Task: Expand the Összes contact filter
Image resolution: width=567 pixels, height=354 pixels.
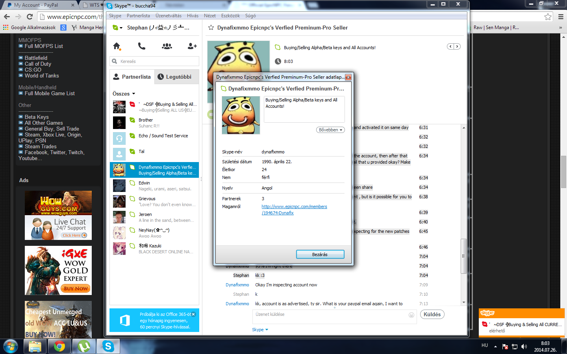Action: 124,94
